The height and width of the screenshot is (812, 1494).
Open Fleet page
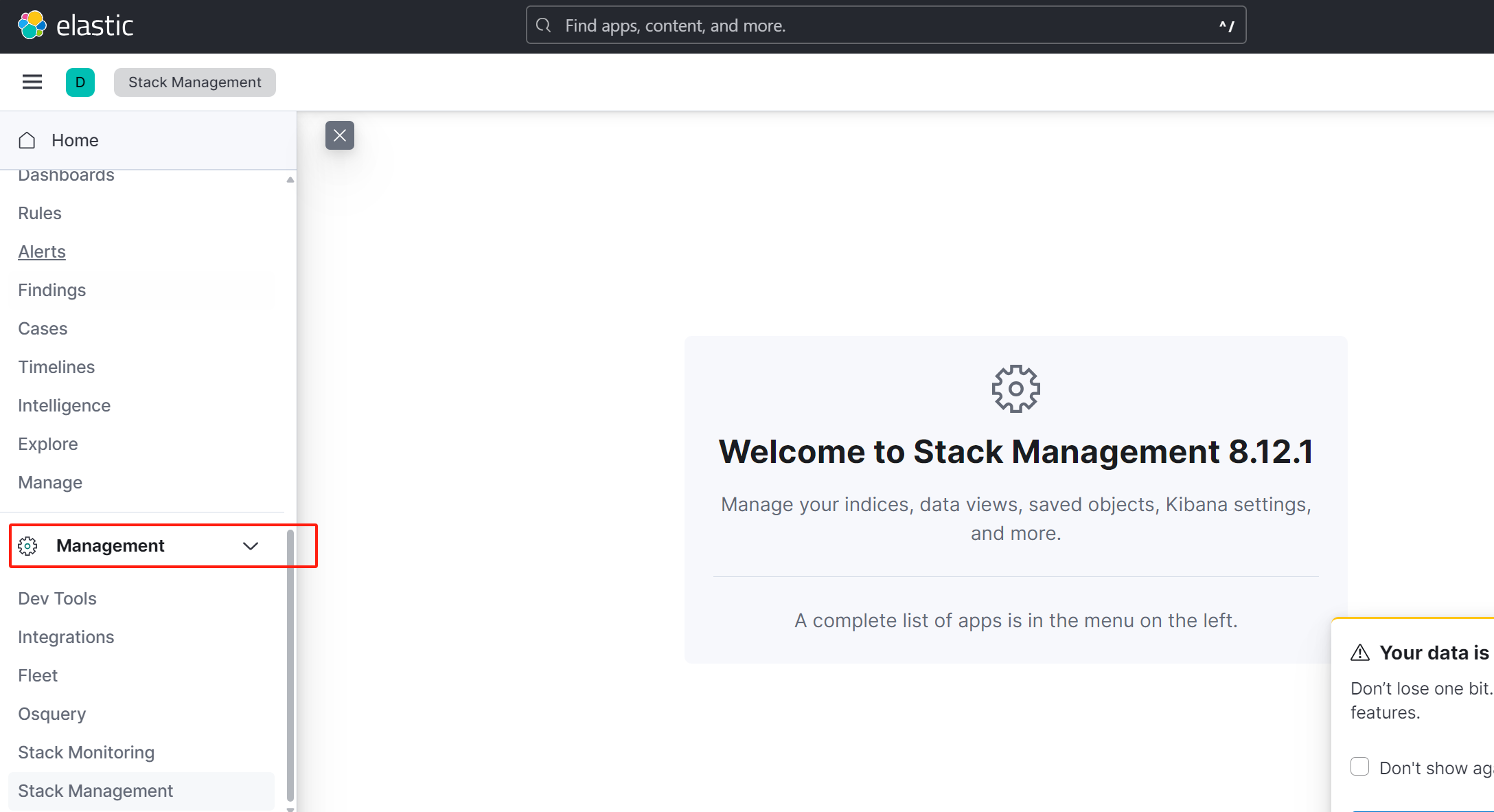pyautogui.click(x=38, y=675)
